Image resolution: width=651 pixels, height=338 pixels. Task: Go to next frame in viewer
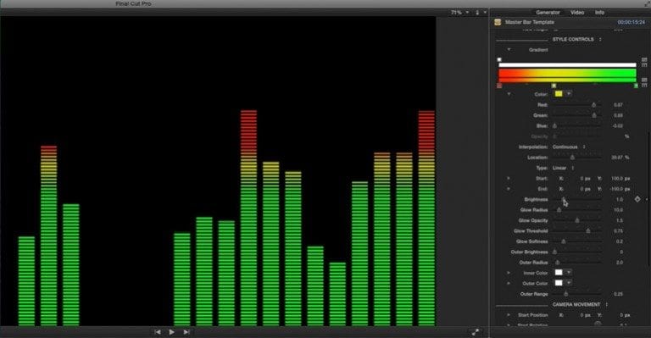[186, 332]
